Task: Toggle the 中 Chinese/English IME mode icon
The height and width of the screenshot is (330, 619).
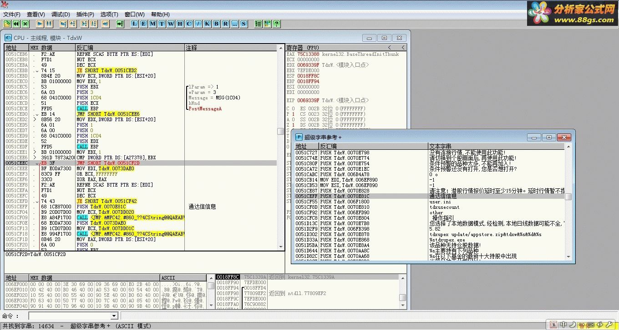Action: pyautogui.click(x=563, y=325)
